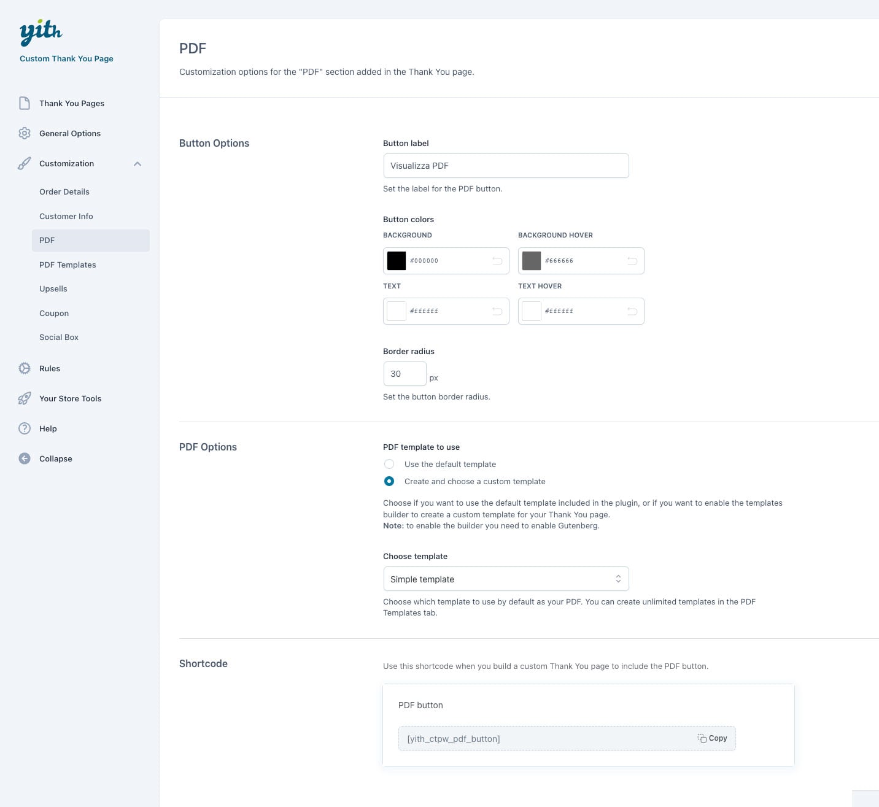Image resolution: width=879 pixels, height=807 pixels.
Task: Copy the PDF button shortcode
Action: (x=712, y=738)
